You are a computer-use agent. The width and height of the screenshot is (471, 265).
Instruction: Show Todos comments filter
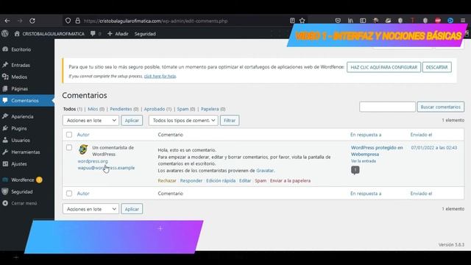tap(69, 109)
